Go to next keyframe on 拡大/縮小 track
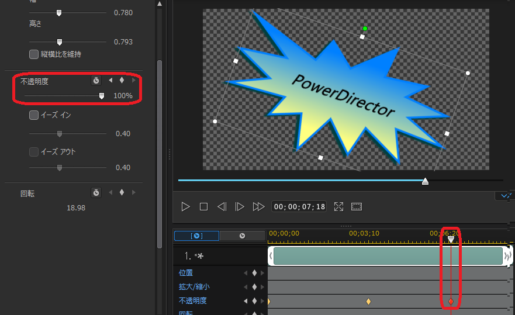Image resolution: width=515 pixels, height=315 pixels. point(262,287)
